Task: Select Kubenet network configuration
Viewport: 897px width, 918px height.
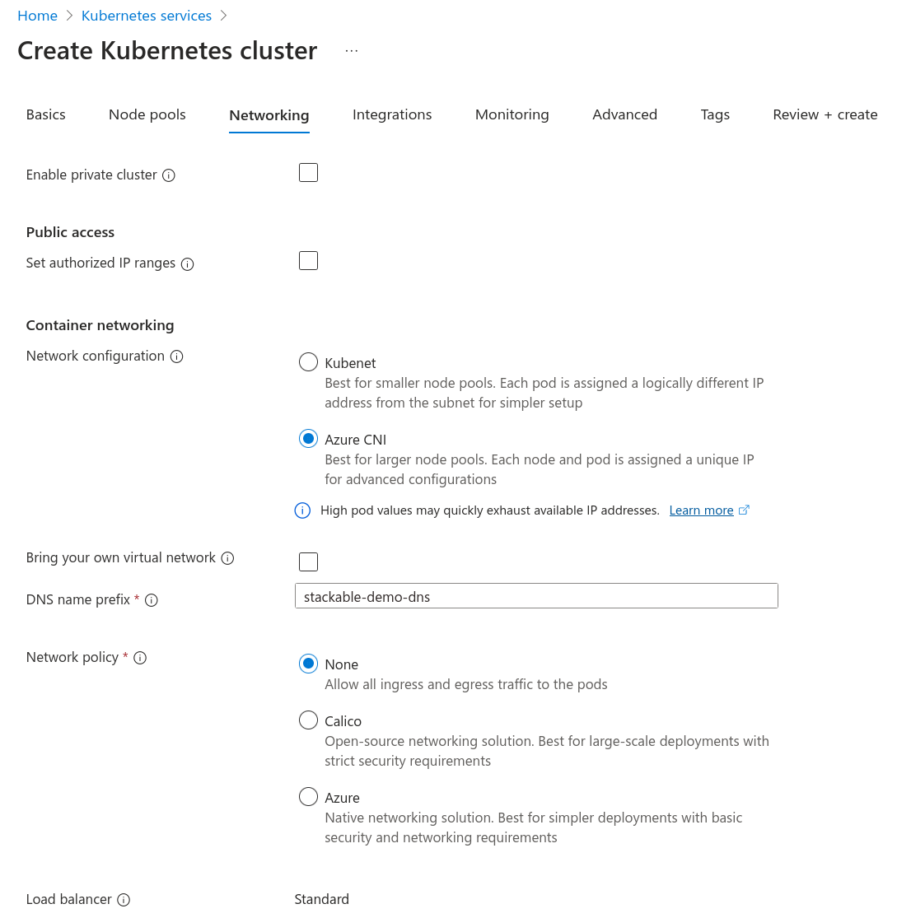Action: point(308,362)
